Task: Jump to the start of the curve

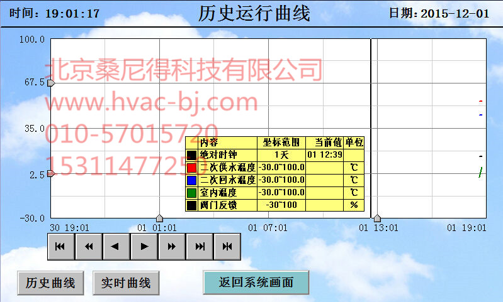Action: [x=60, y=247]
